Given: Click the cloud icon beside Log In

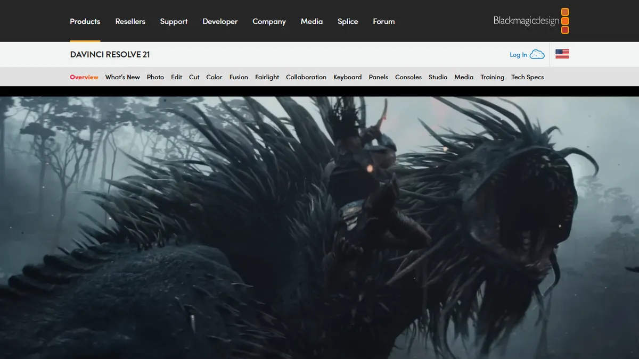Looking at the screenshot, I should click(537, 54).
